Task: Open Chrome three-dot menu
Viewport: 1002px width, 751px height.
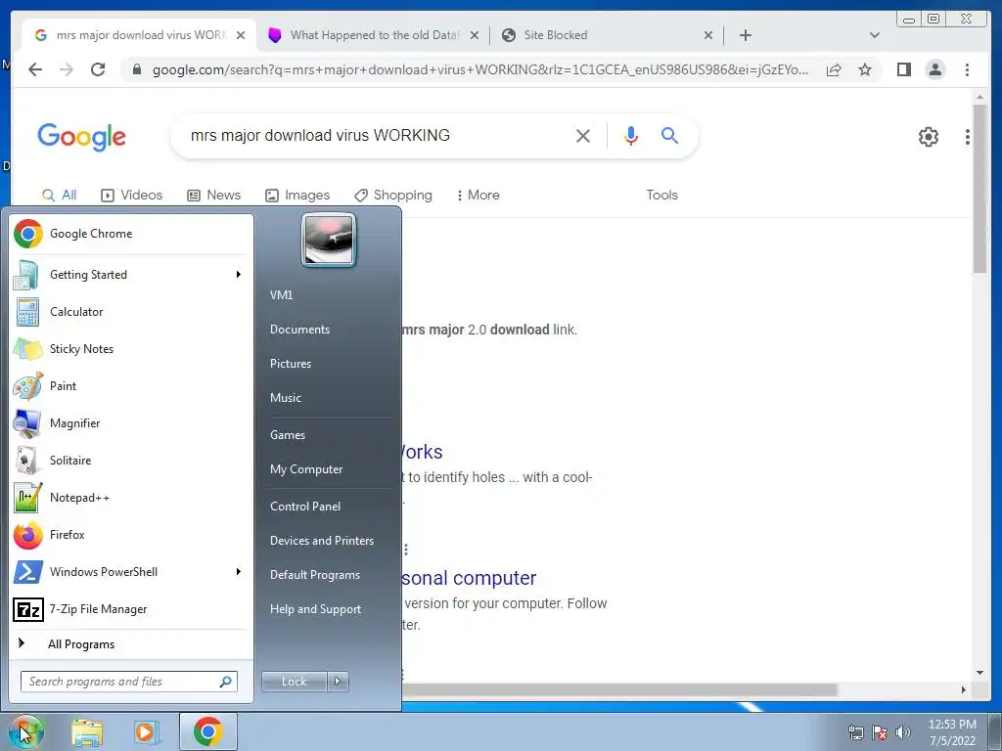Action: coord(967,69)
